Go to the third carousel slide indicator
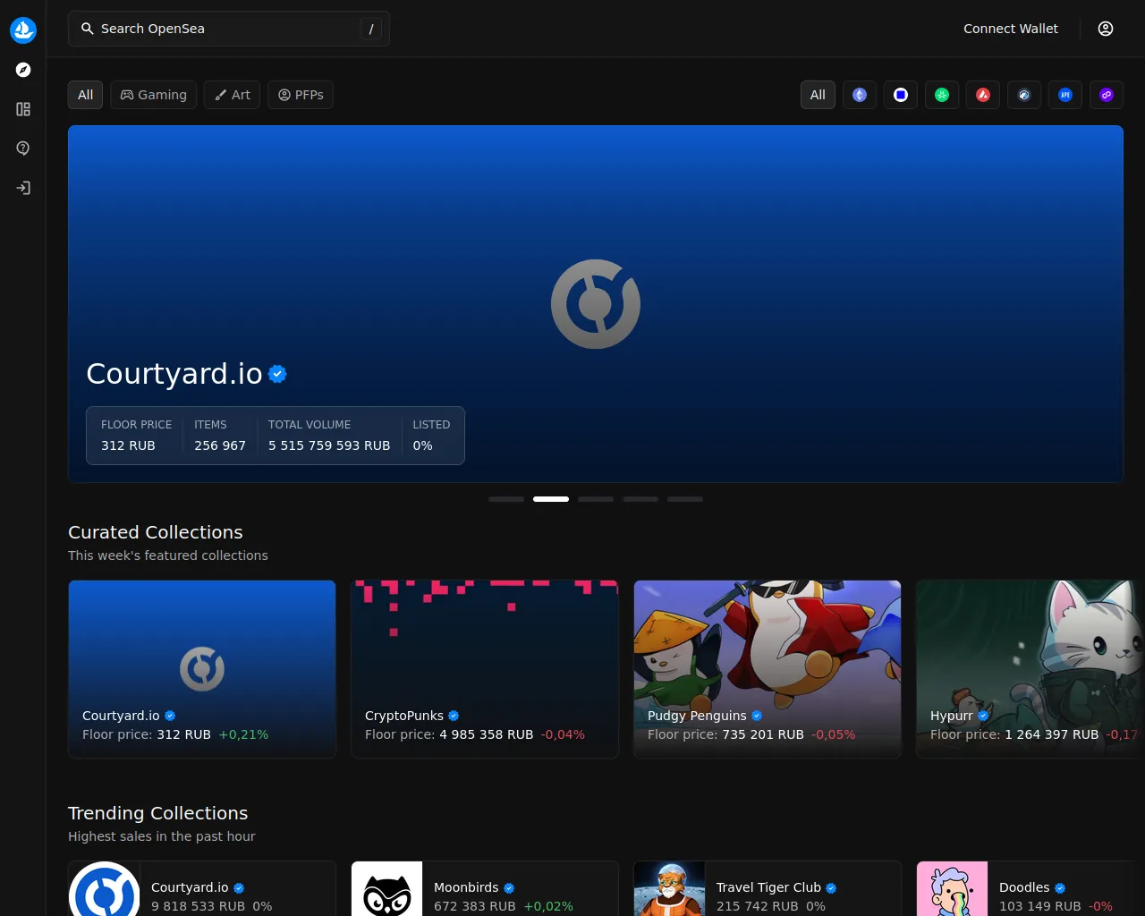This screenshot has height=916, width=1145. (596, 499)
